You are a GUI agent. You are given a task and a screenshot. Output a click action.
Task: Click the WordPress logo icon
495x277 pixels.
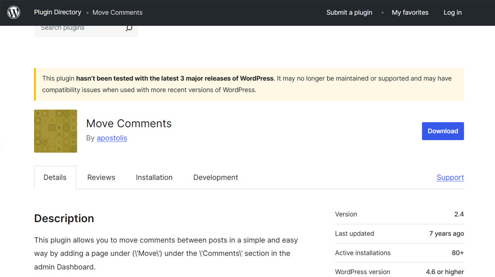click(13, 13)
